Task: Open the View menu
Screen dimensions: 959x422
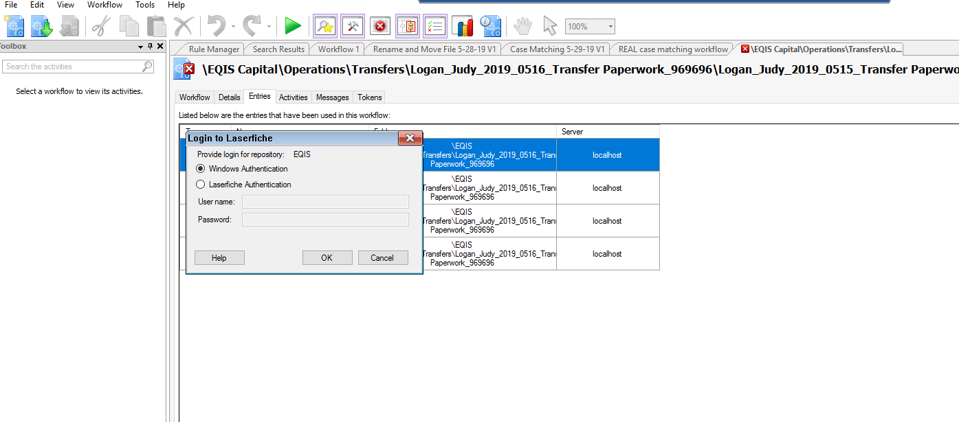Action: click(66, 5)
